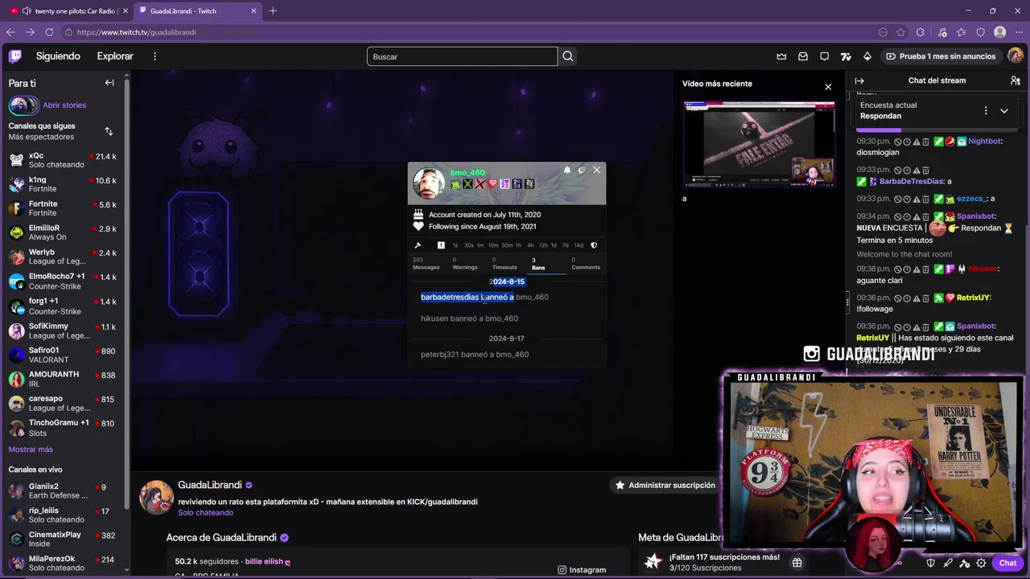Click the ban hammer icon on user card
The width and height of the screenshot is (1030, 579).
(x=418, y=245)
